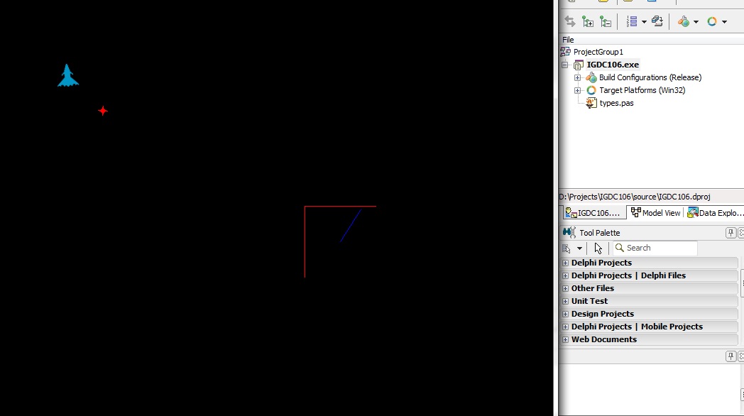Click the Tool Palette Search field
Screen dimensions: 744x416
tap(655, 248)
